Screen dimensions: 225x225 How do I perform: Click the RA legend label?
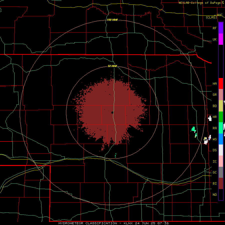[214, 128]
